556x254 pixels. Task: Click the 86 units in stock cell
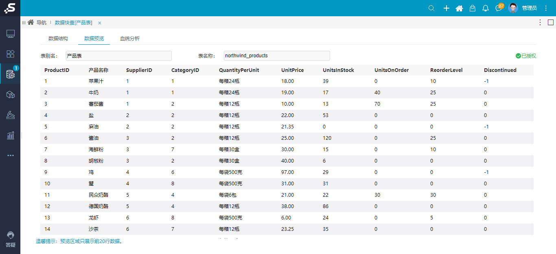click(x=326, y=206)
